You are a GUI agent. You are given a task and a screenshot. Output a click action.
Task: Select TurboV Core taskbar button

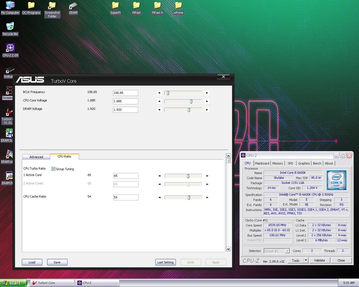(52, 283)
